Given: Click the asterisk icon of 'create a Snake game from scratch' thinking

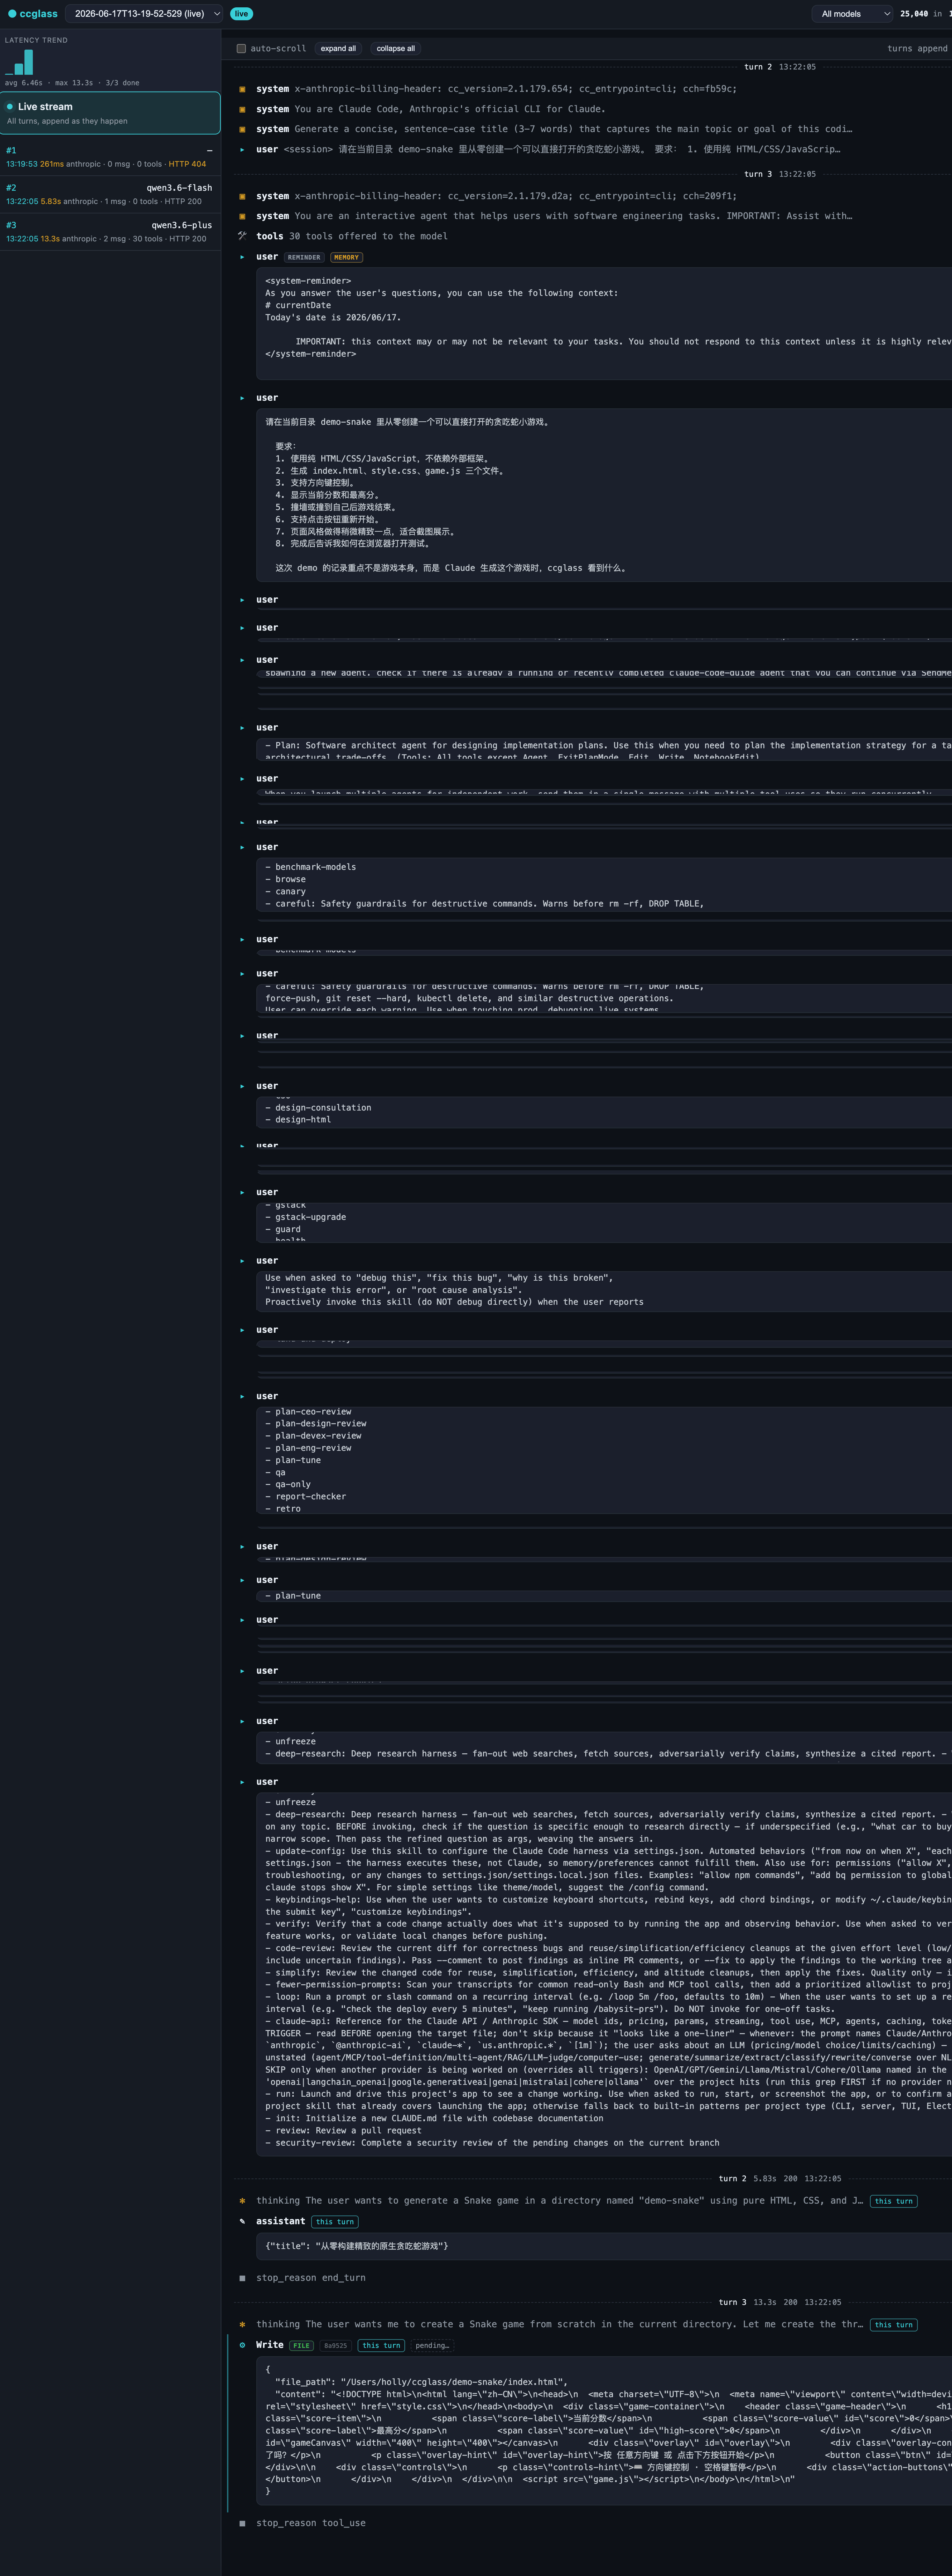Looking at the screenshot, I should pos(242,2325).
